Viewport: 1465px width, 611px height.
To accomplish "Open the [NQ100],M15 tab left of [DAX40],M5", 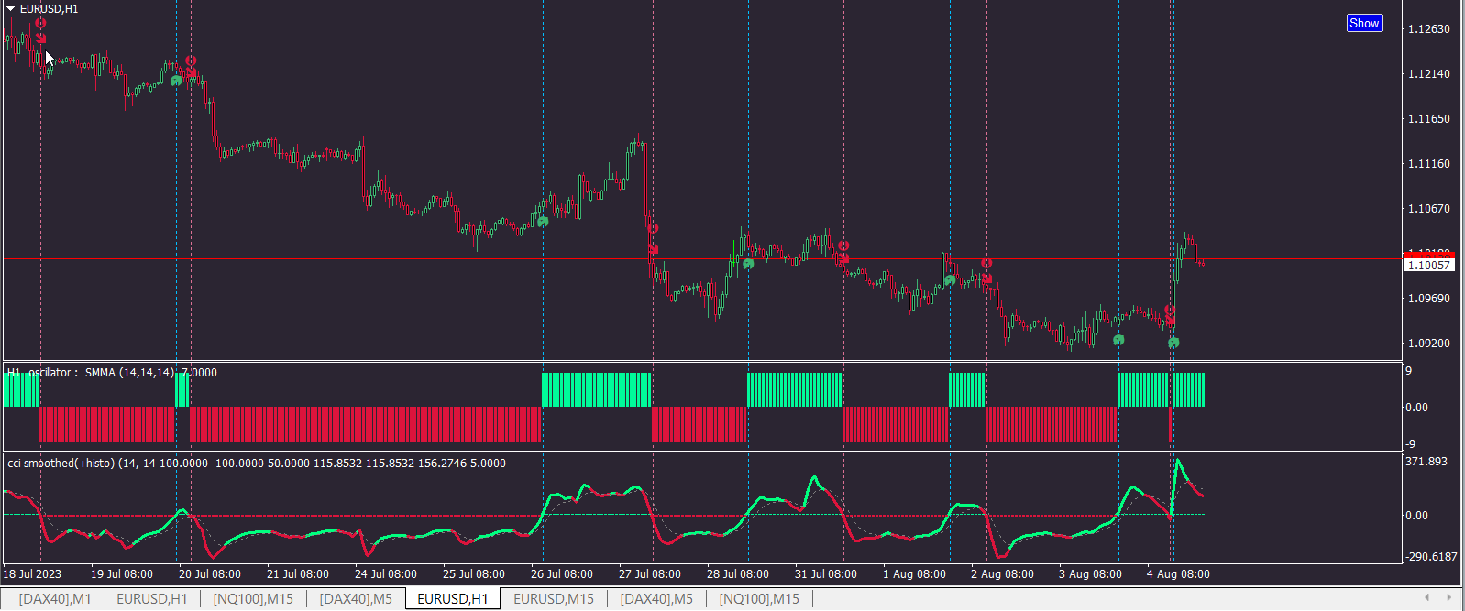I will click(x=253, y=598).
